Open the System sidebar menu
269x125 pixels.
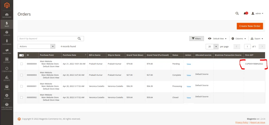click(7, 96)
